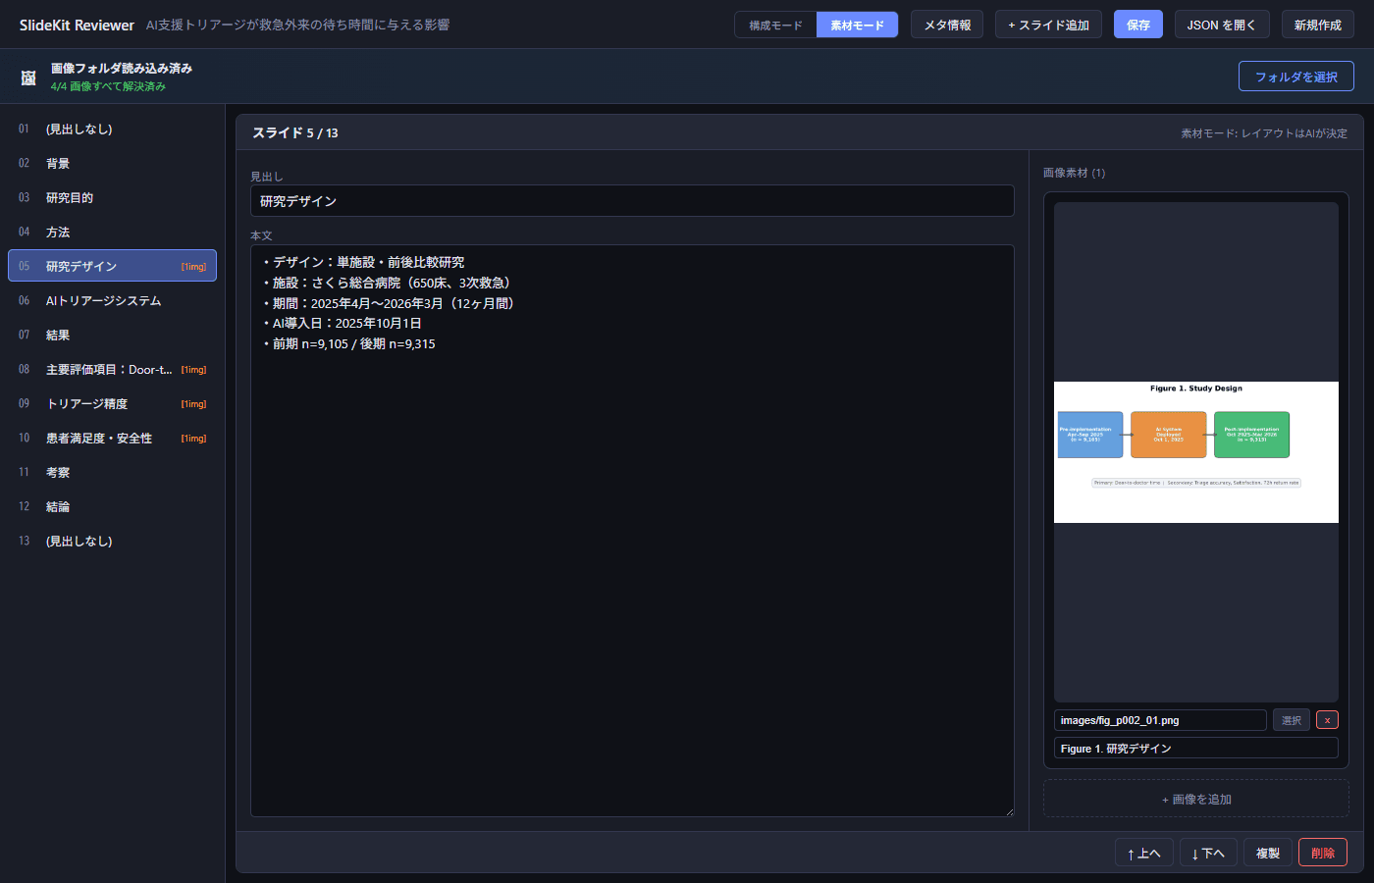1374x883 pixels.
Task: Move slide up with ↑ 上へ
Action: coord(1143,853)
